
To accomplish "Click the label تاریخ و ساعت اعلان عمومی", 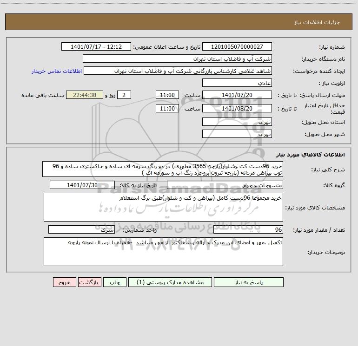I will pos(167,47).
